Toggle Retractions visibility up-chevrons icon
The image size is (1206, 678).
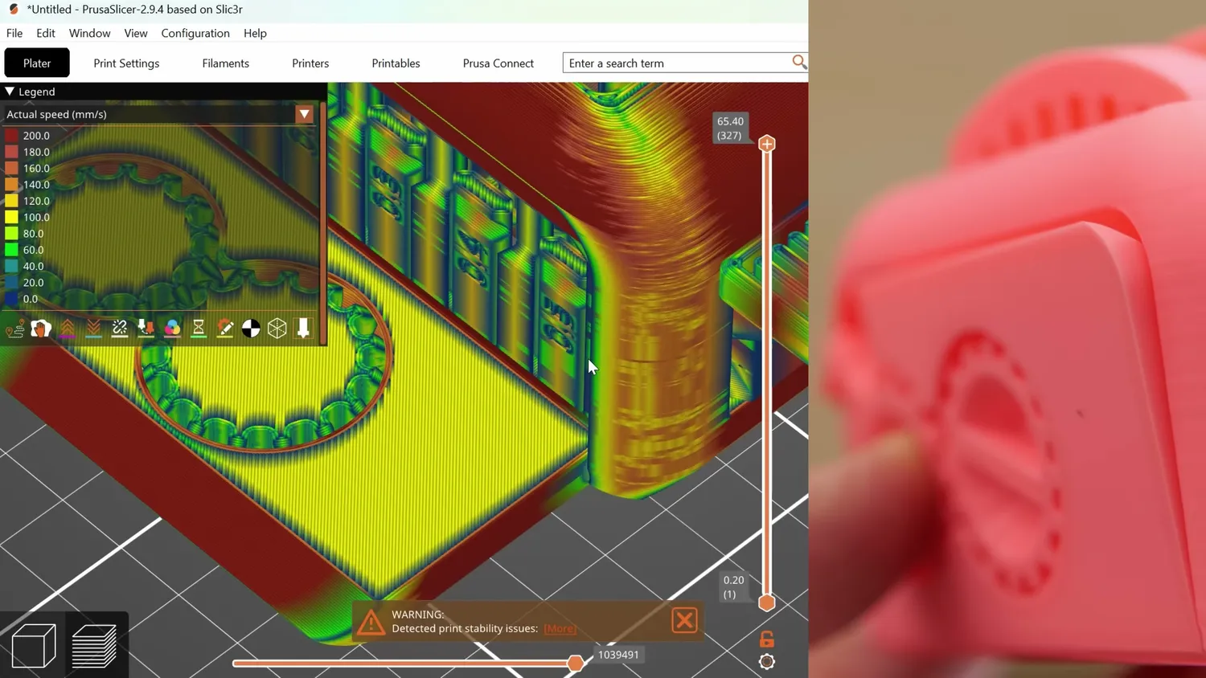tap(68, 329)
